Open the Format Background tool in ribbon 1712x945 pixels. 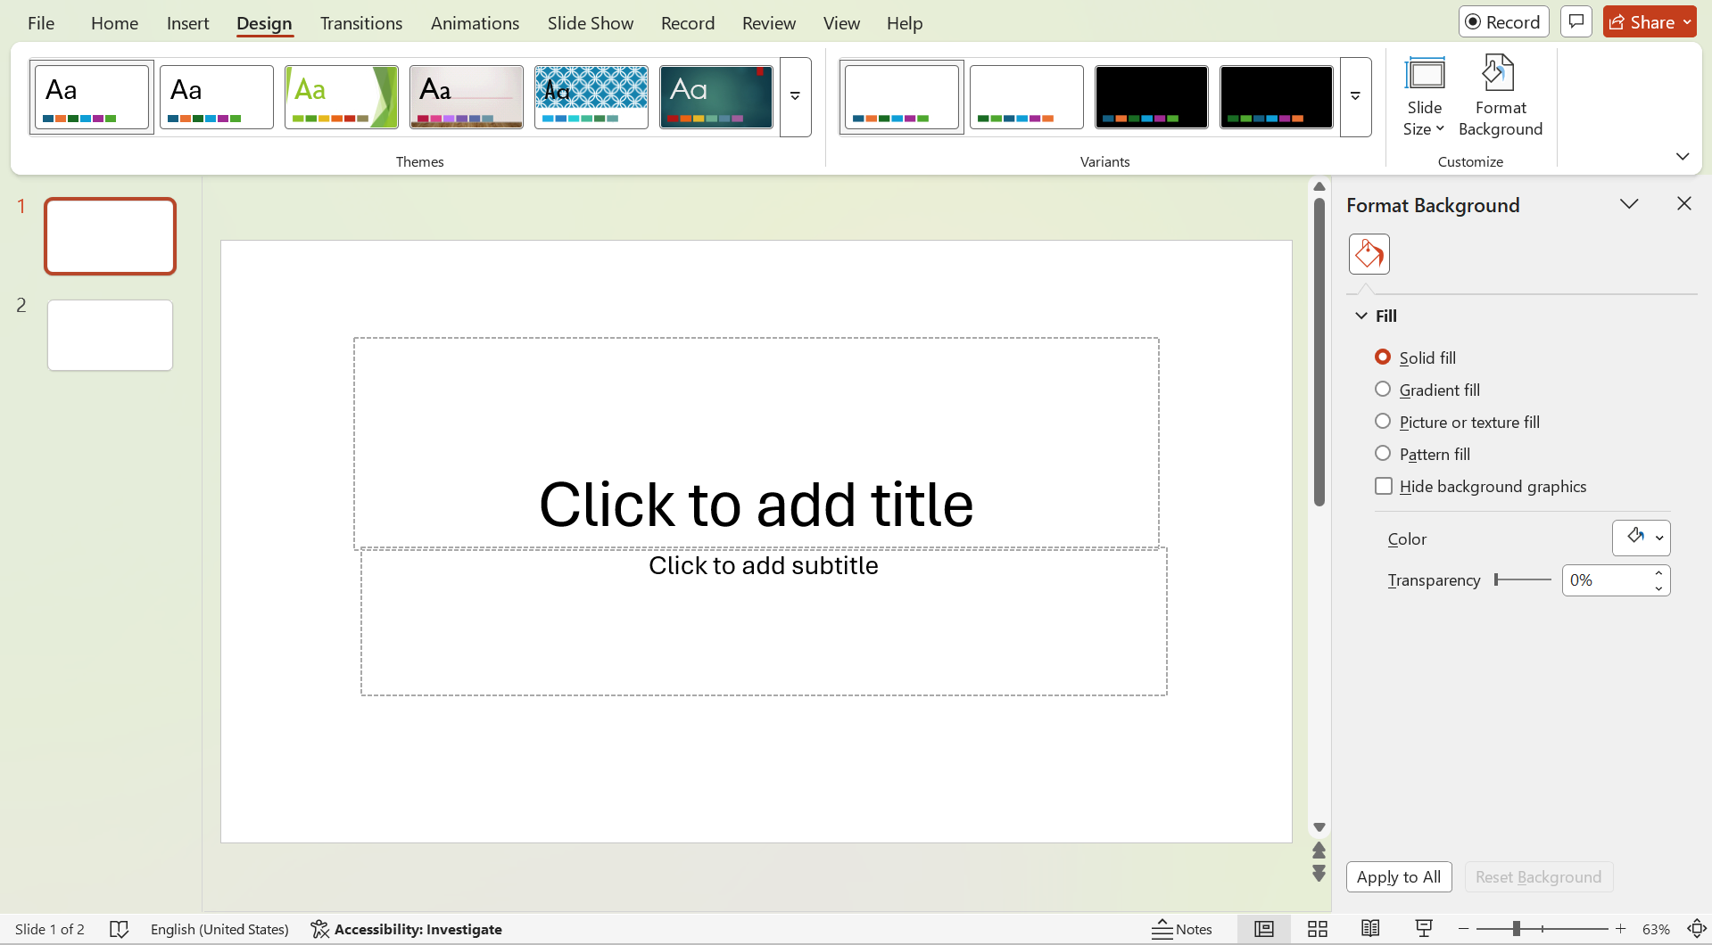(x=1500, y=96)
